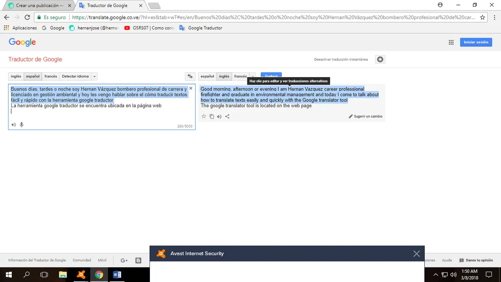Image resolution: width=501 pixels, height=282 pixels.
Task: Copy the translated text
Action: pos(211,116)
